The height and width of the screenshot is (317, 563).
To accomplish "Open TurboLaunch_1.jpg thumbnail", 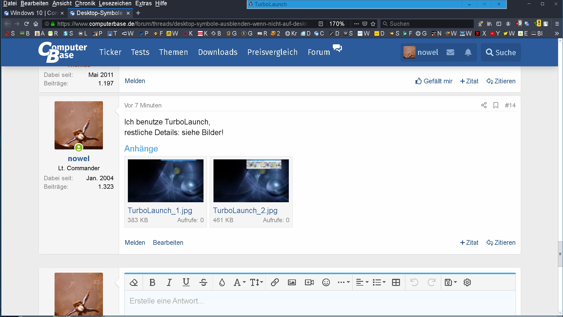I will click(x=166, y=181).
